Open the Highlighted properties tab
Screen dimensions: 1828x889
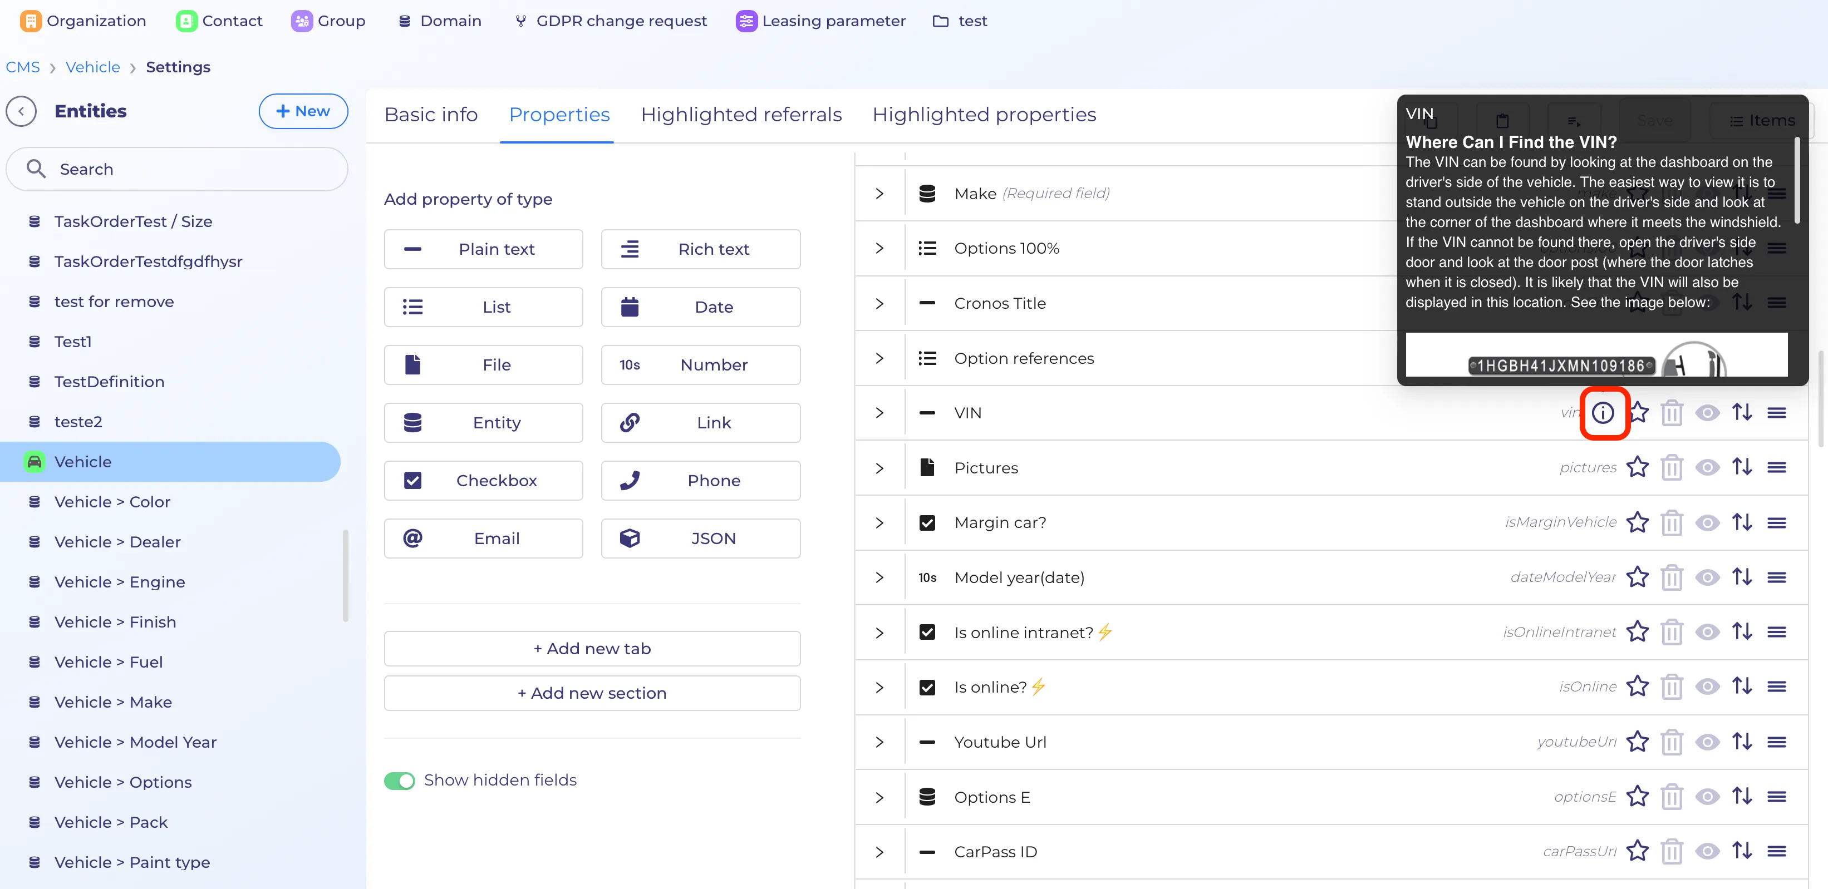pos(984,115)
